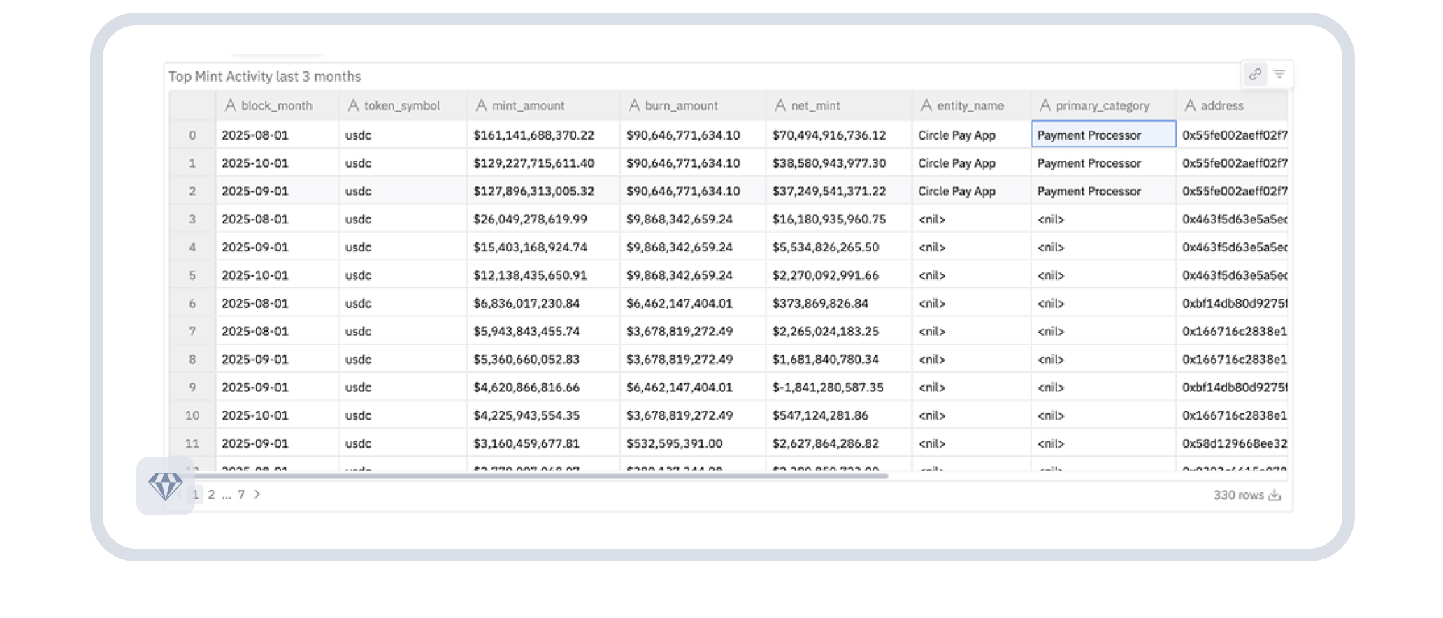Sort by the token_symbol column header
The height and width of the screenshot is (618, 1443).
(401, 105)
